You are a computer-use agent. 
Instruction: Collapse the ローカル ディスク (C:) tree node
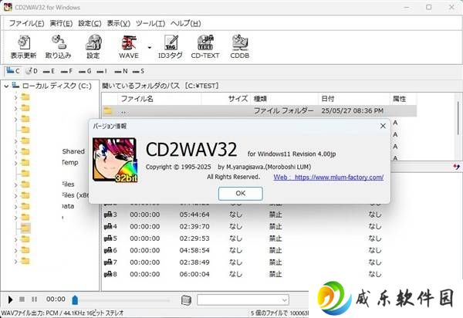tap(6, 86)
